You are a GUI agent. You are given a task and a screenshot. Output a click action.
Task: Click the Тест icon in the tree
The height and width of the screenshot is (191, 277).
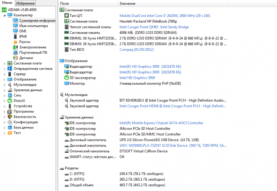click(x=10, y=133)
